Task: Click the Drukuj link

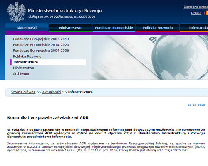Action: (x=196, y=13)
